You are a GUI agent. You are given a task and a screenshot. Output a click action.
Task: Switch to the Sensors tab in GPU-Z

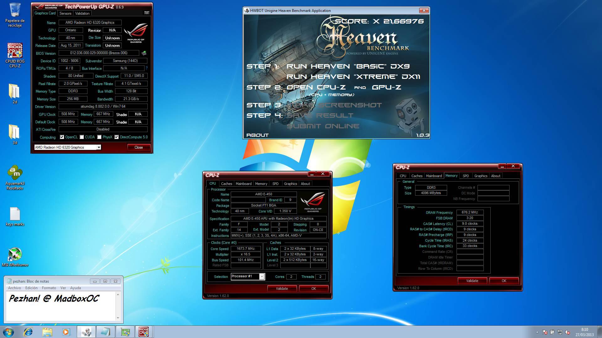tap(66, 13)
